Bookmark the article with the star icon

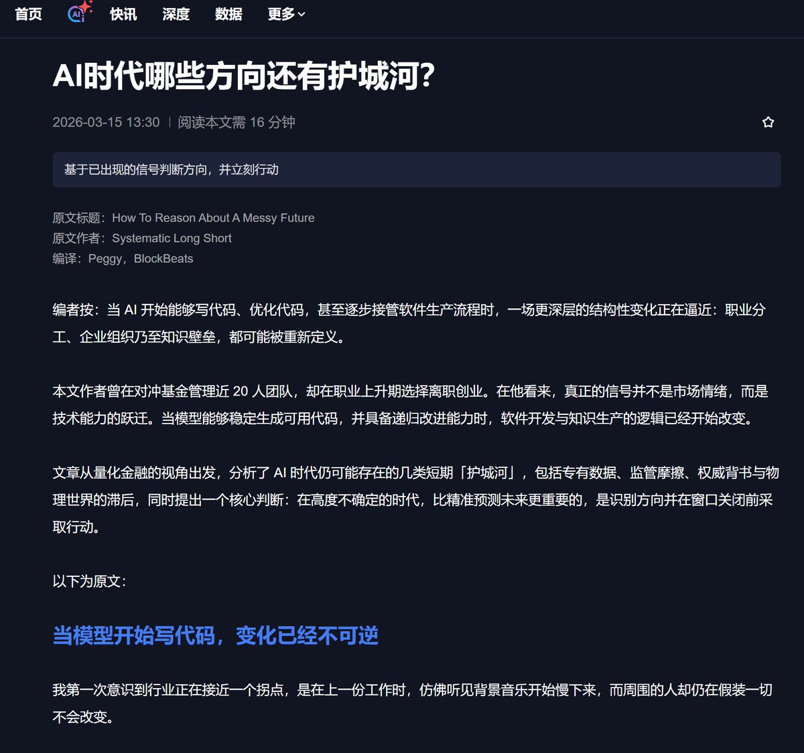[x=766, y=122]
